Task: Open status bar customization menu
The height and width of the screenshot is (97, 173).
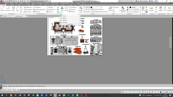Action: pyautogui.click(x=172, y=92)
